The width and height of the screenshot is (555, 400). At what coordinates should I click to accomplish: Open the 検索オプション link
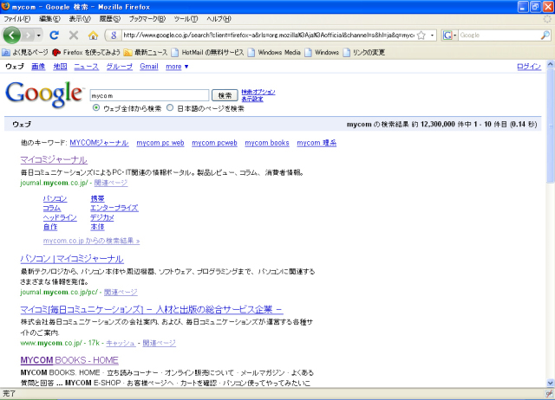[x=258, y=92]
